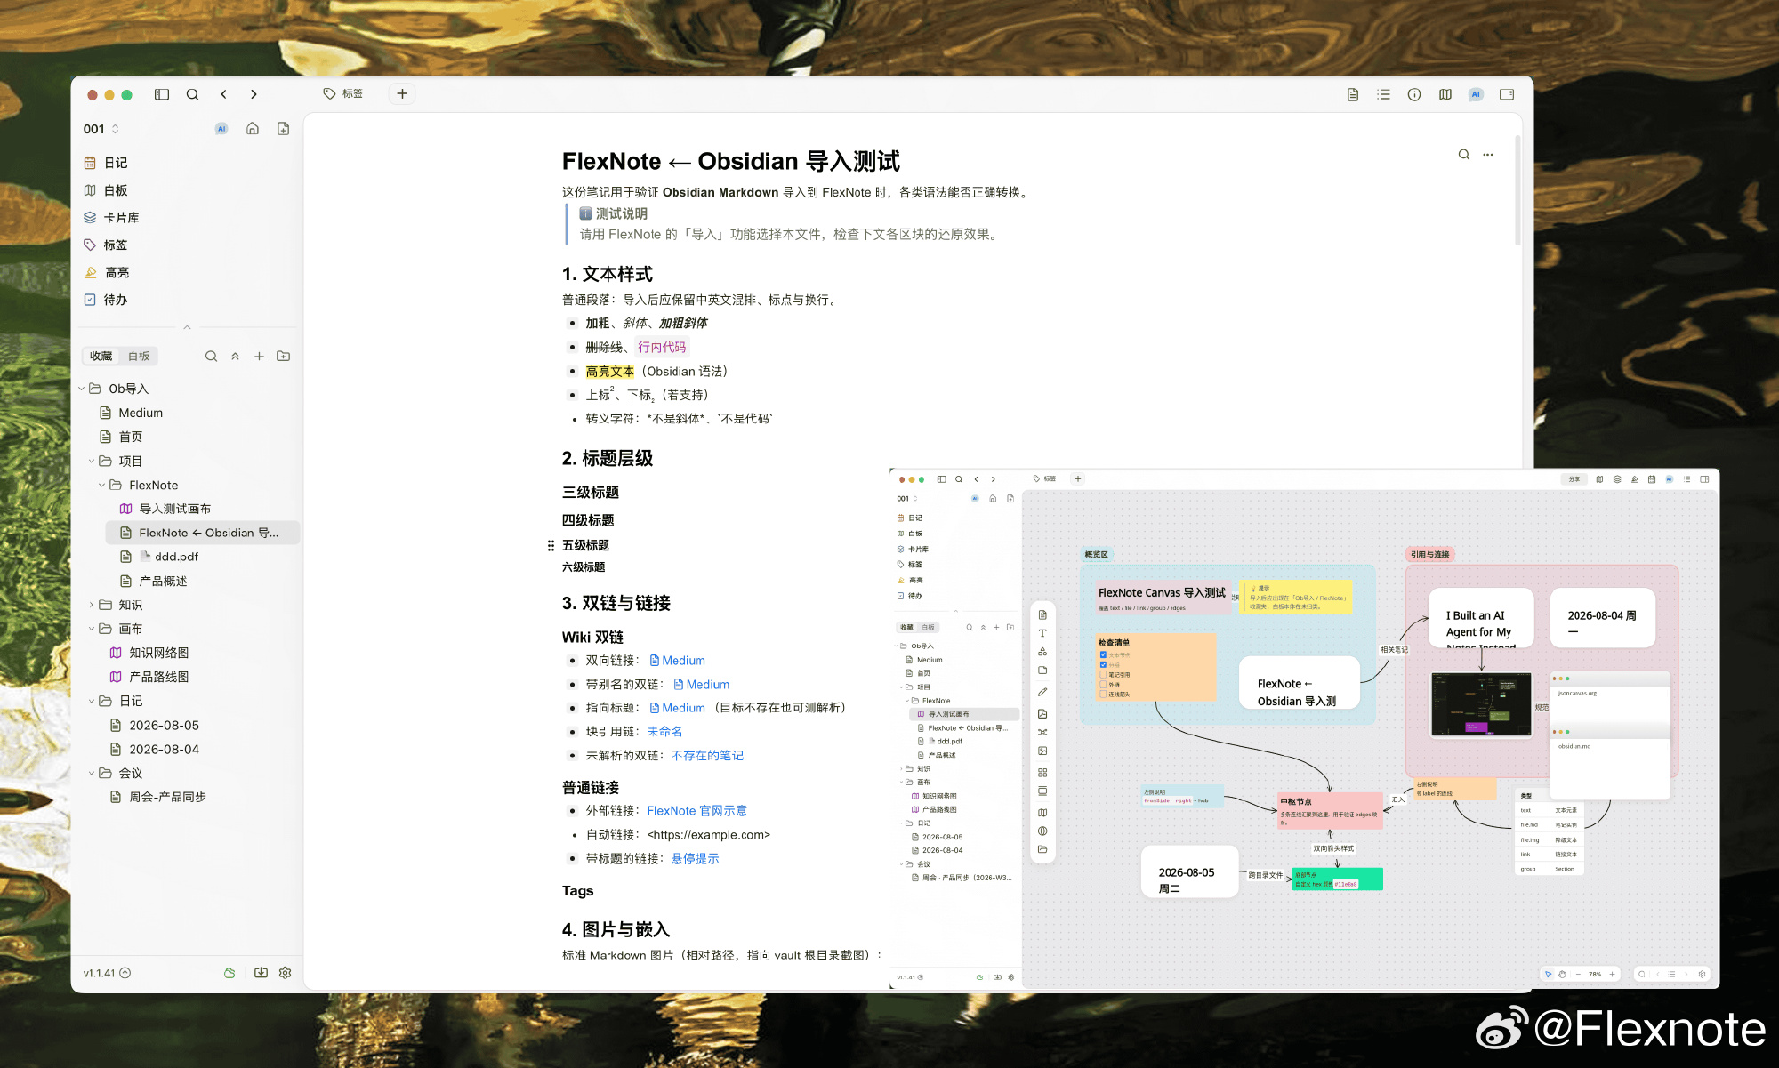Collapse the FlexNote folder in the note window
Image resolution: width=1779 pixels, height=1068 pixels.
click(x=101, y=485)
